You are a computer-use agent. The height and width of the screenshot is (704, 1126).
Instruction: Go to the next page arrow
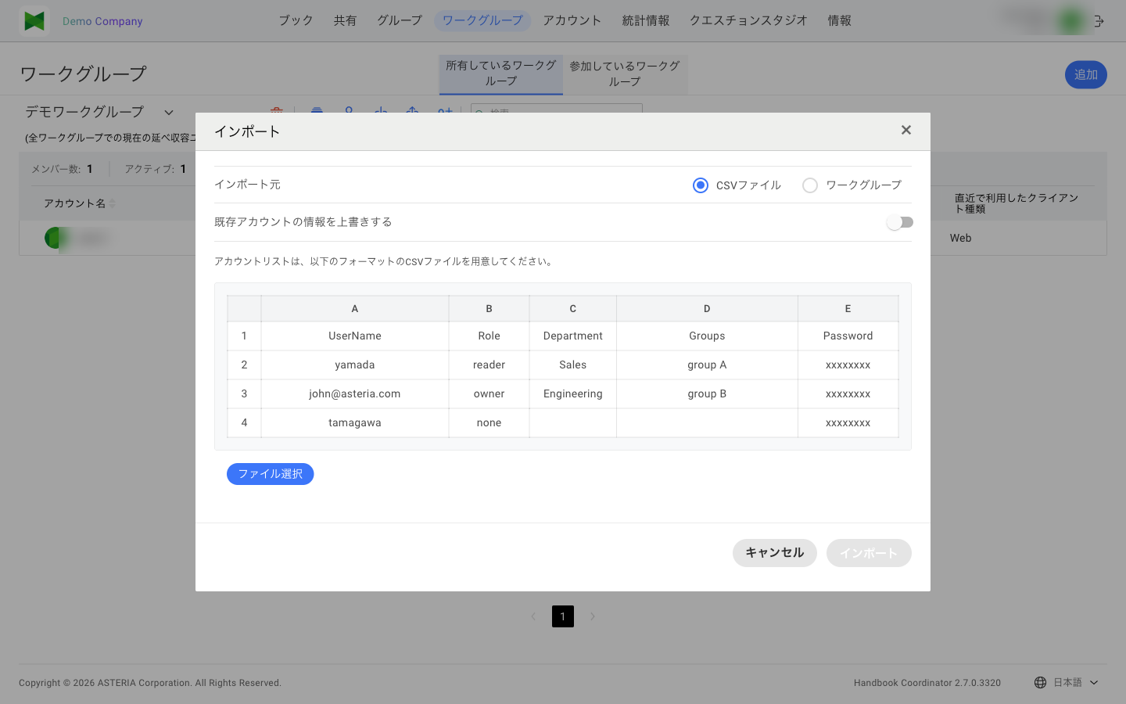pyautogui.click(x=593, y=616)
